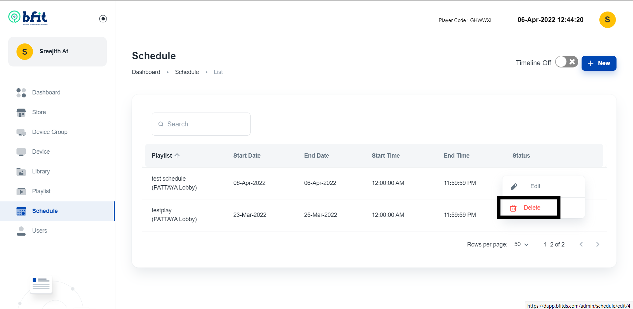Choose Edit from the row menu
Image resolution: width=633 pixels, height=309 pixels.
544,187
